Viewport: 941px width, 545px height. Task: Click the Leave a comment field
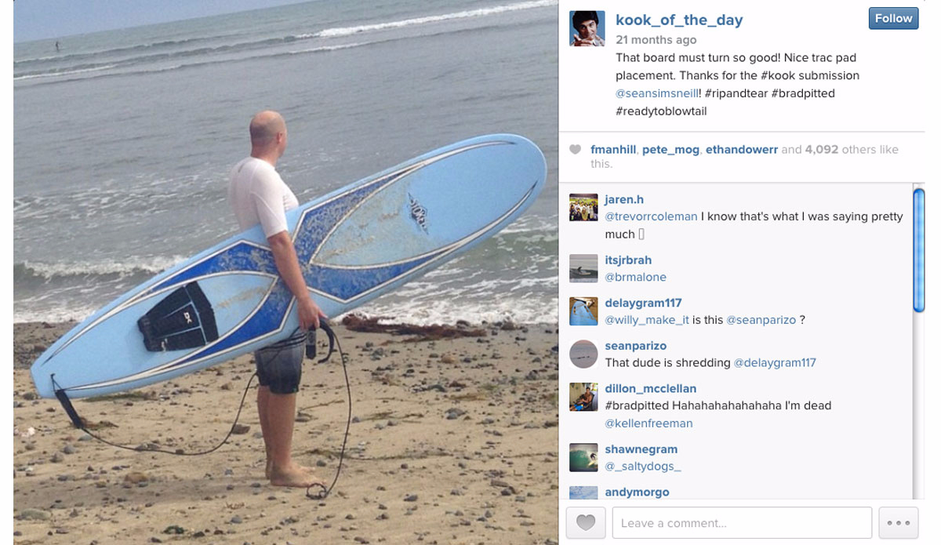click(742, 522)
